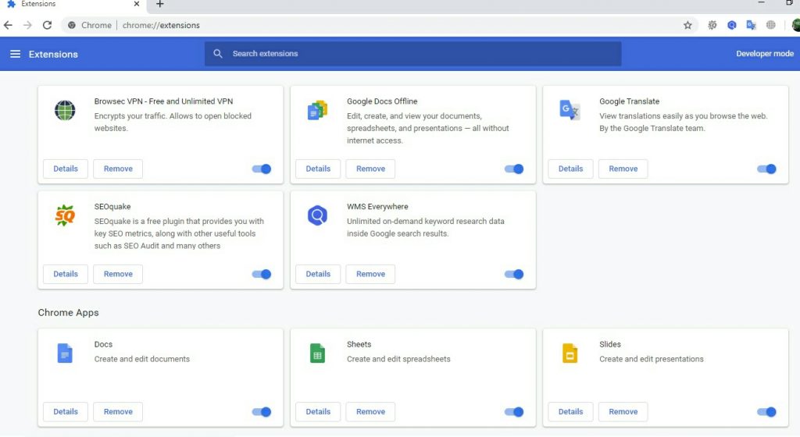Screen dimensions: 800x437
Task: Click the Developer mode label
Action: pyautogui.click(x=764, y=54)
